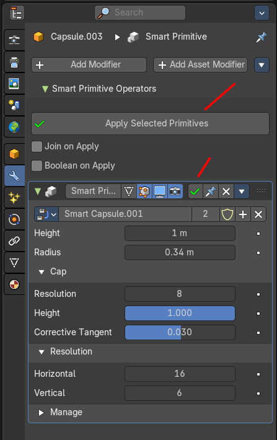Open the Object Constraints tab
Image resolution: width=277 pixels, height=440 pixels.
click(x=14, y=241)
